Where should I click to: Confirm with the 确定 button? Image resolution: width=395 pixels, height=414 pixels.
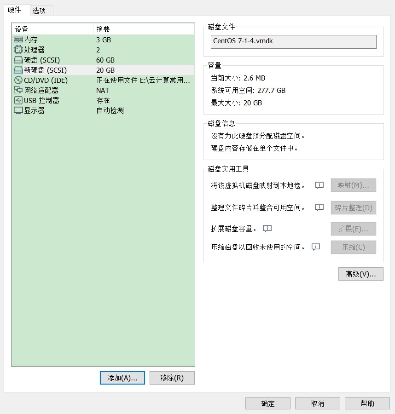[268, 404]
